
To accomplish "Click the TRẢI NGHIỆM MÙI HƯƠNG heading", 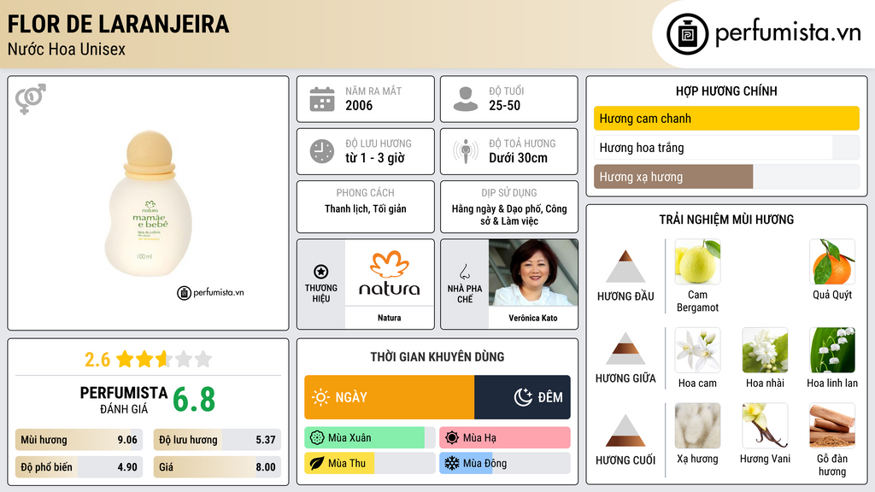I will click(726, 220).
